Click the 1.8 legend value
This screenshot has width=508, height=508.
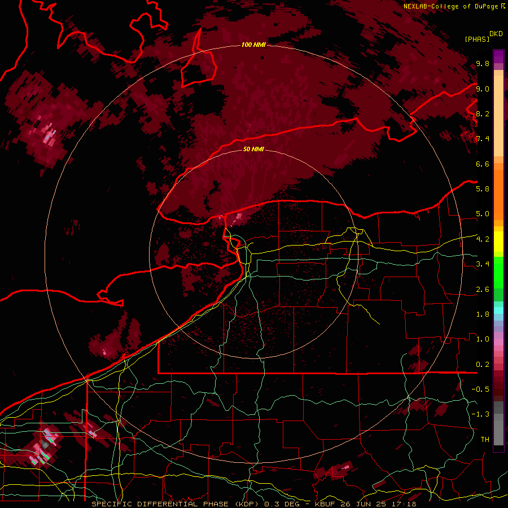pos(483,314)
